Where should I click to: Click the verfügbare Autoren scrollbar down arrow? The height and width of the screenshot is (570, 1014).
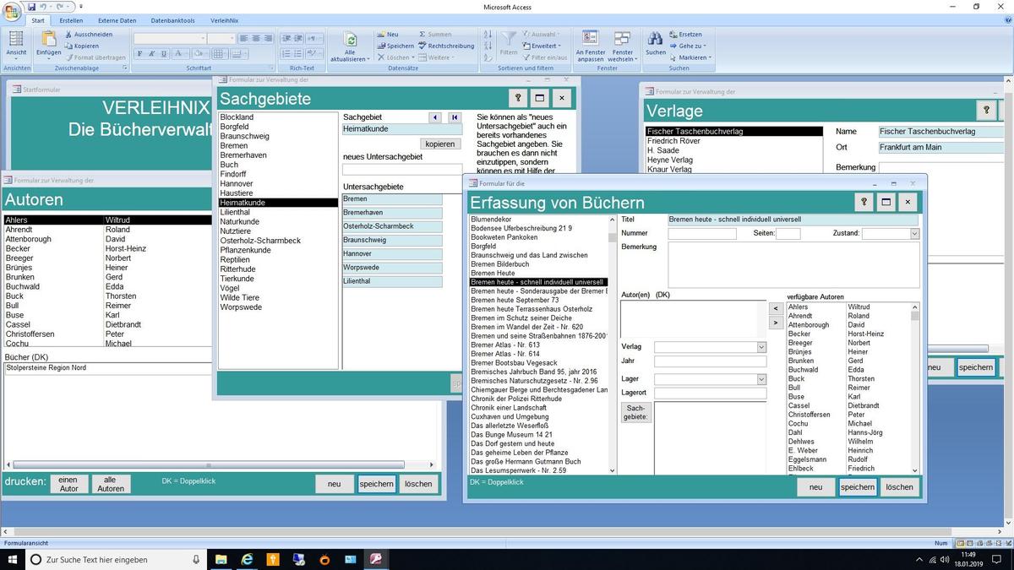915,470
